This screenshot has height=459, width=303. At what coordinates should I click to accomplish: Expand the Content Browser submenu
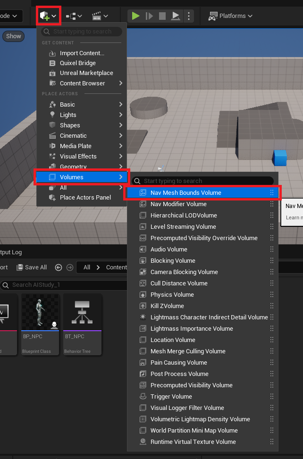tap(82, 83)
